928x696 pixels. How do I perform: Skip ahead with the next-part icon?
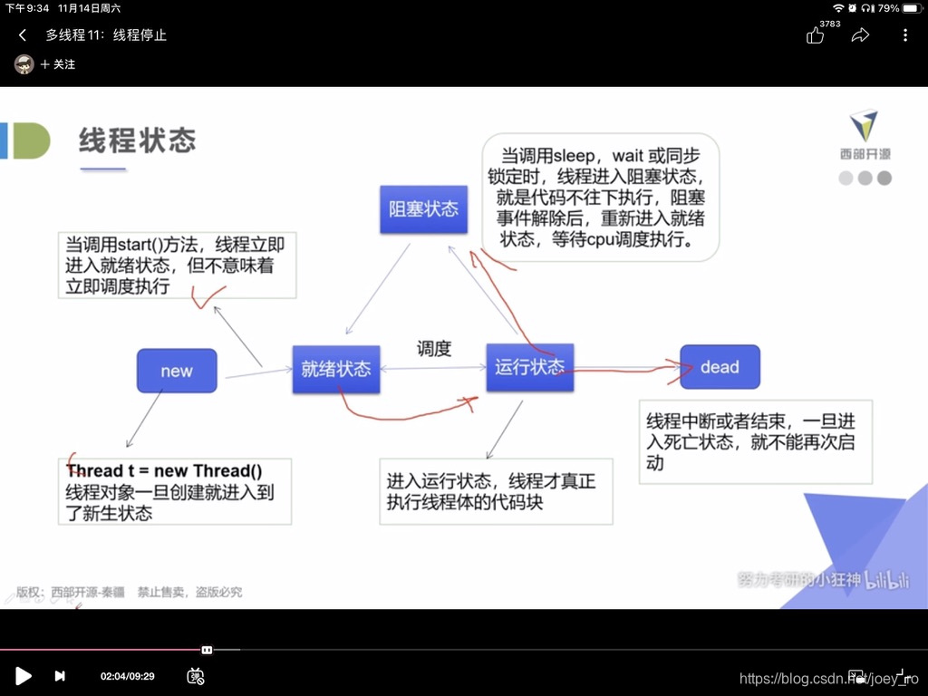(x=60, y=676)
